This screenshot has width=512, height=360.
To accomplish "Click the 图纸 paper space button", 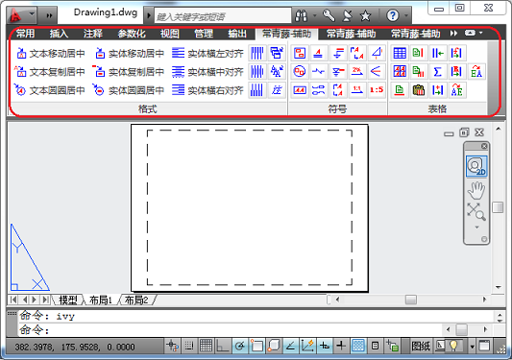I will (421, 346).
